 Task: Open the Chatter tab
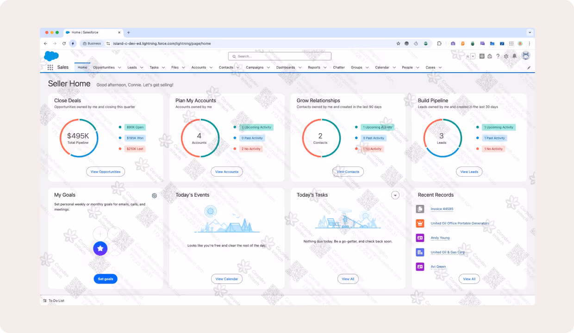[339, 68]
